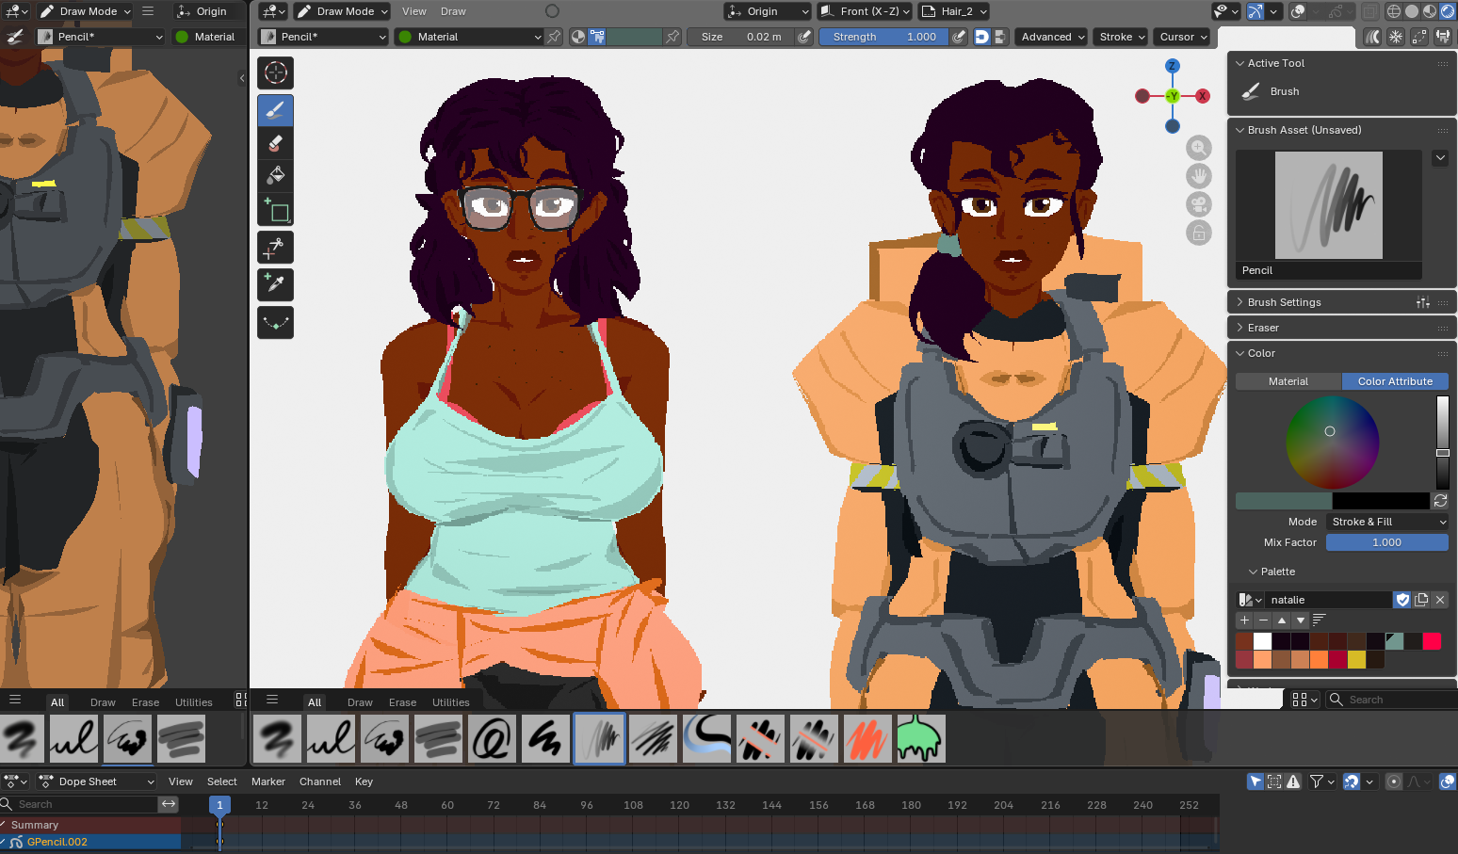Screen dimensions: 1458x854
Task: Pick the yellow swatch in the palette
Action: tap(1356, 660)
